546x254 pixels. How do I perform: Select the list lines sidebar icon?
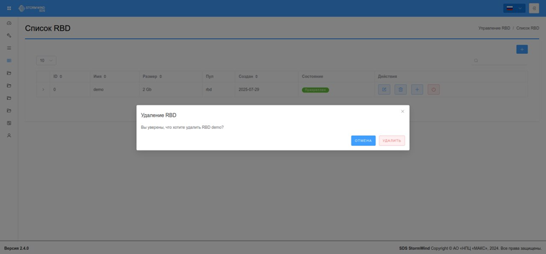[x=9, y=48]
